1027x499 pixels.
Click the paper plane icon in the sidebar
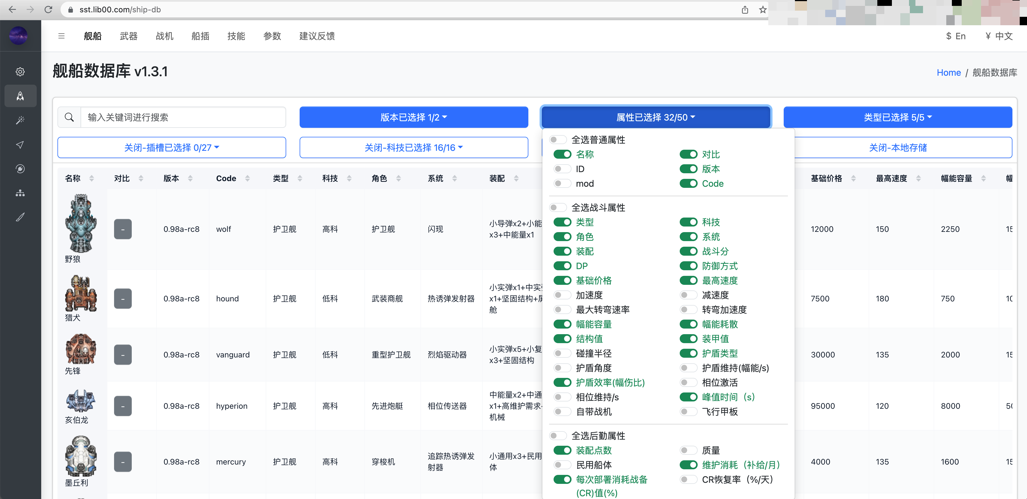pyautogui.click(x=20, y=144)
